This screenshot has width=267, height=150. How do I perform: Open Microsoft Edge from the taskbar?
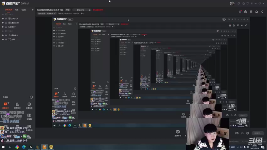(24, 147)
